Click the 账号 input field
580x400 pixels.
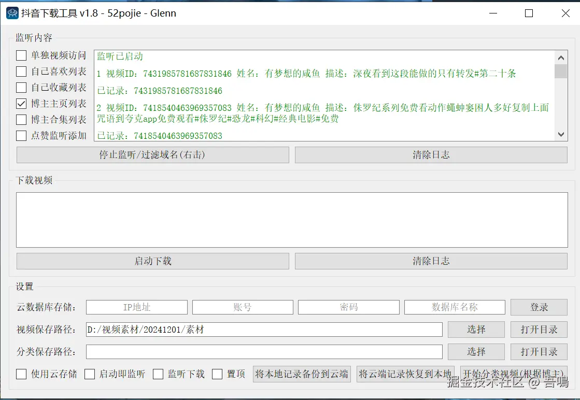(243, 307)
